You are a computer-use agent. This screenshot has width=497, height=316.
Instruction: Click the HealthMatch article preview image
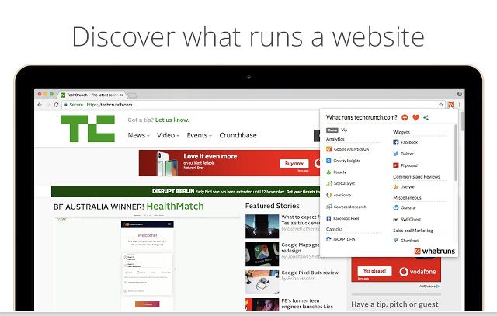pyautogui.click(x=148, y=263)
